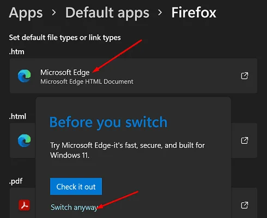Click the Microsoft Edge icon under .htm
267x218 pixels.
(x=25, y=76)
